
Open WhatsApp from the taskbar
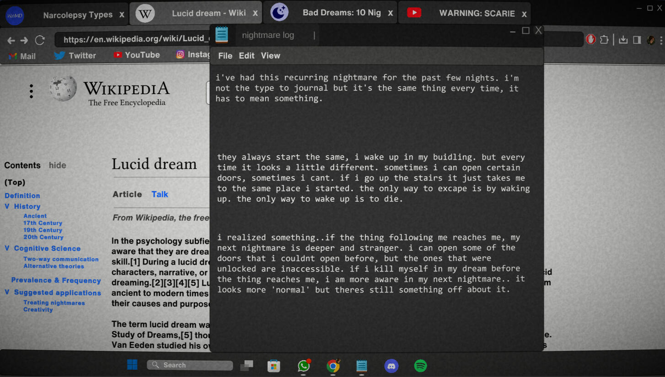[304, 366]
